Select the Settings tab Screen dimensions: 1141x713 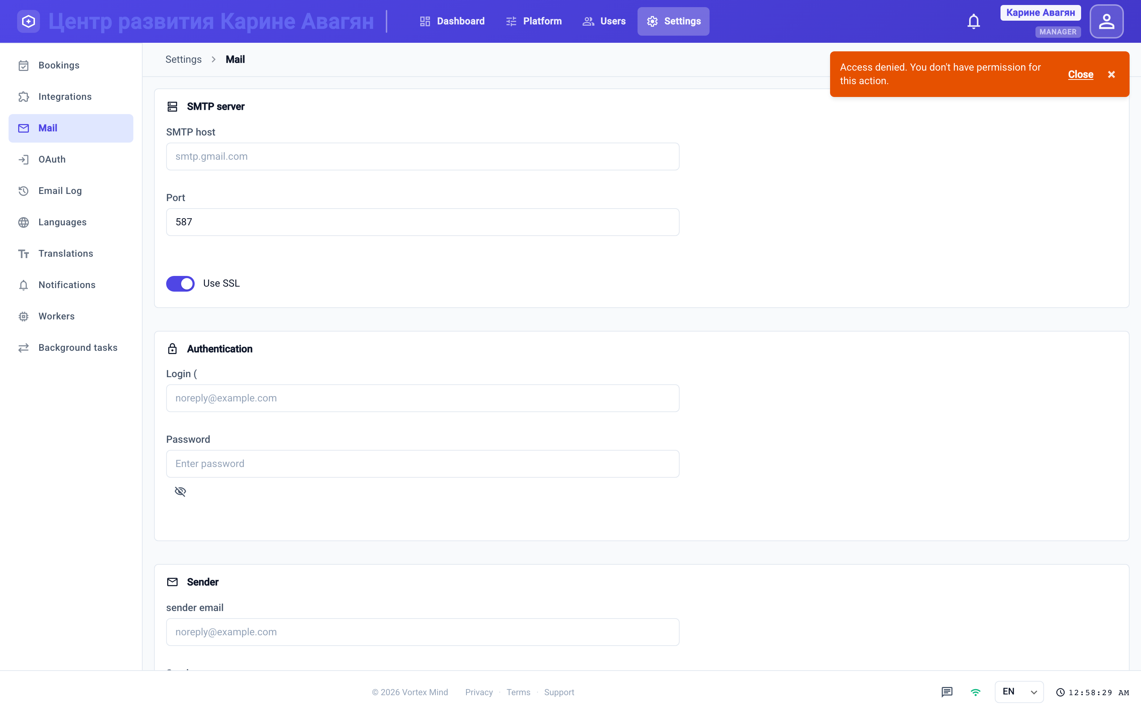673,21
